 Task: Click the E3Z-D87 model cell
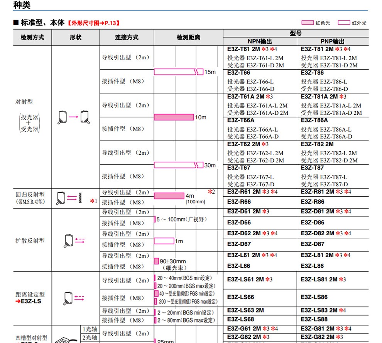tap(333, 244)
